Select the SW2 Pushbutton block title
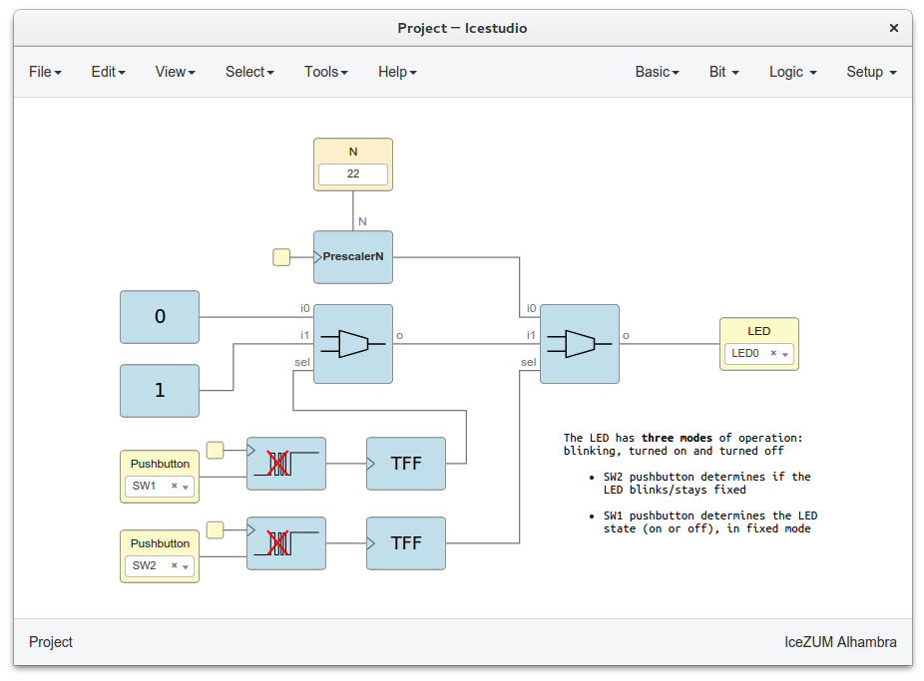 coord(160,543)
